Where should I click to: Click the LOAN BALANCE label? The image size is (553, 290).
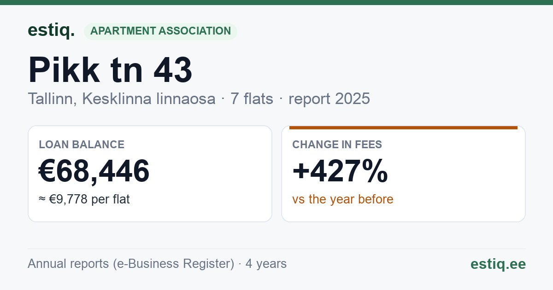tap(82, 145)
